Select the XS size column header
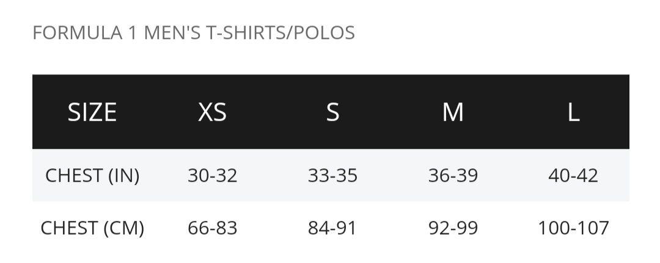The width and height of the screenshot is (660, 263). tap(213, 112)
